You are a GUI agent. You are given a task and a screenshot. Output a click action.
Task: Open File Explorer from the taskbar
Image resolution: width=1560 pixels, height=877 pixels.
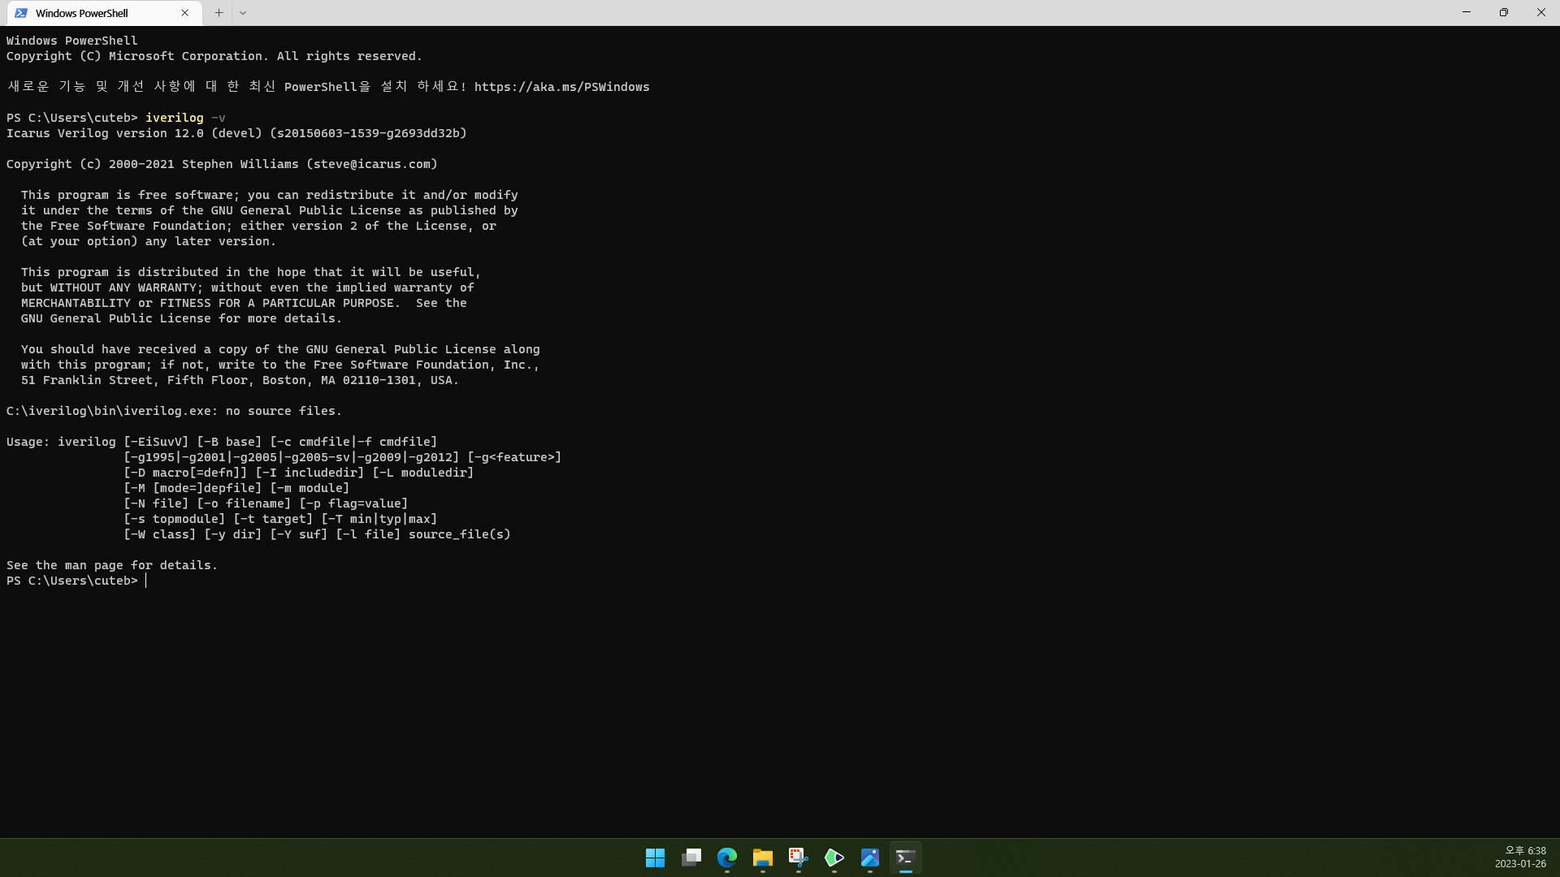763,858
